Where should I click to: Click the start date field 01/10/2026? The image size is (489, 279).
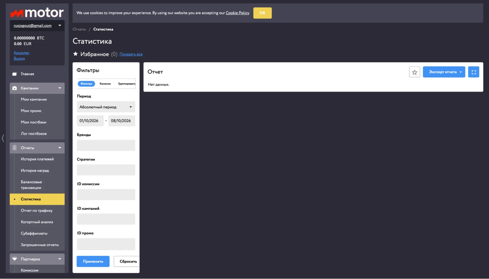tap(90, 121)
